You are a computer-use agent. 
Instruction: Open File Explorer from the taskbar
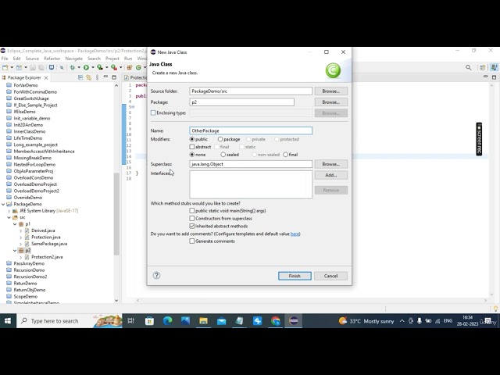203,321
